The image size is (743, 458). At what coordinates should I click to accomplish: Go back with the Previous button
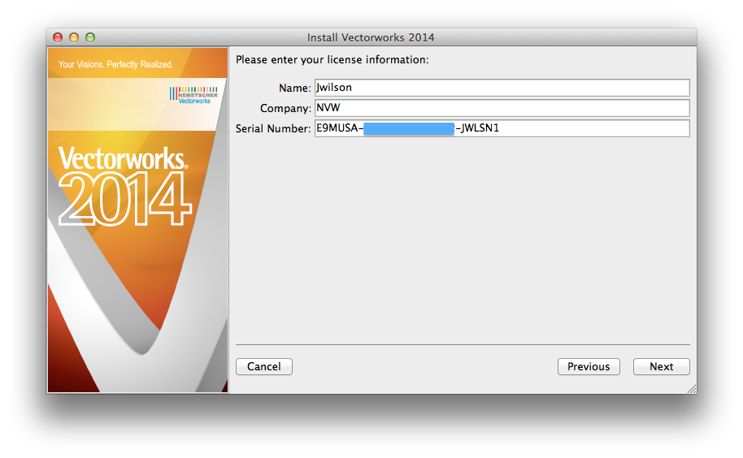coord(589,367)
